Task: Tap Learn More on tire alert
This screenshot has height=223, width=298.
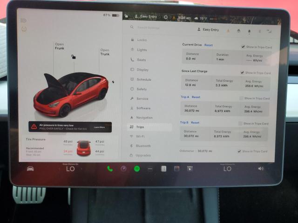Action: click(99, 127)
